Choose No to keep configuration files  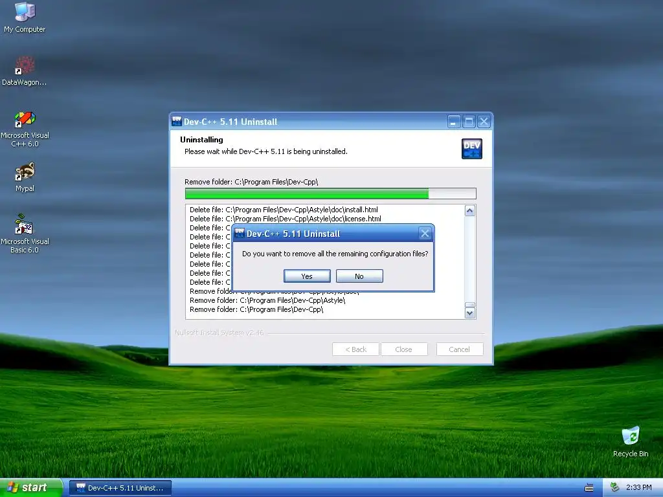click(x=359, y=276)
